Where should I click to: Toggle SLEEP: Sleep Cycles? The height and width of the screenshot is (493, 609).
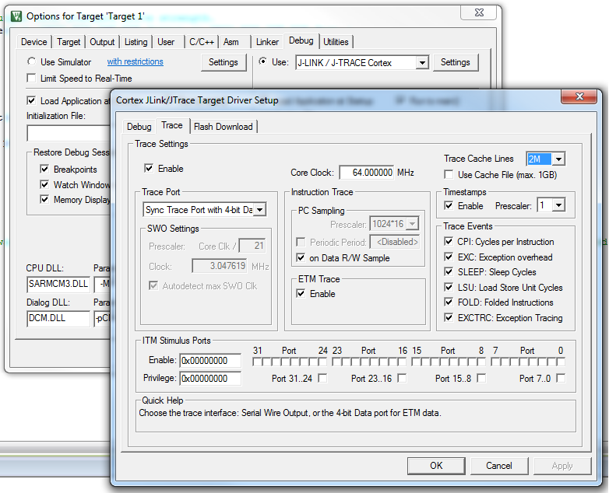449,272
